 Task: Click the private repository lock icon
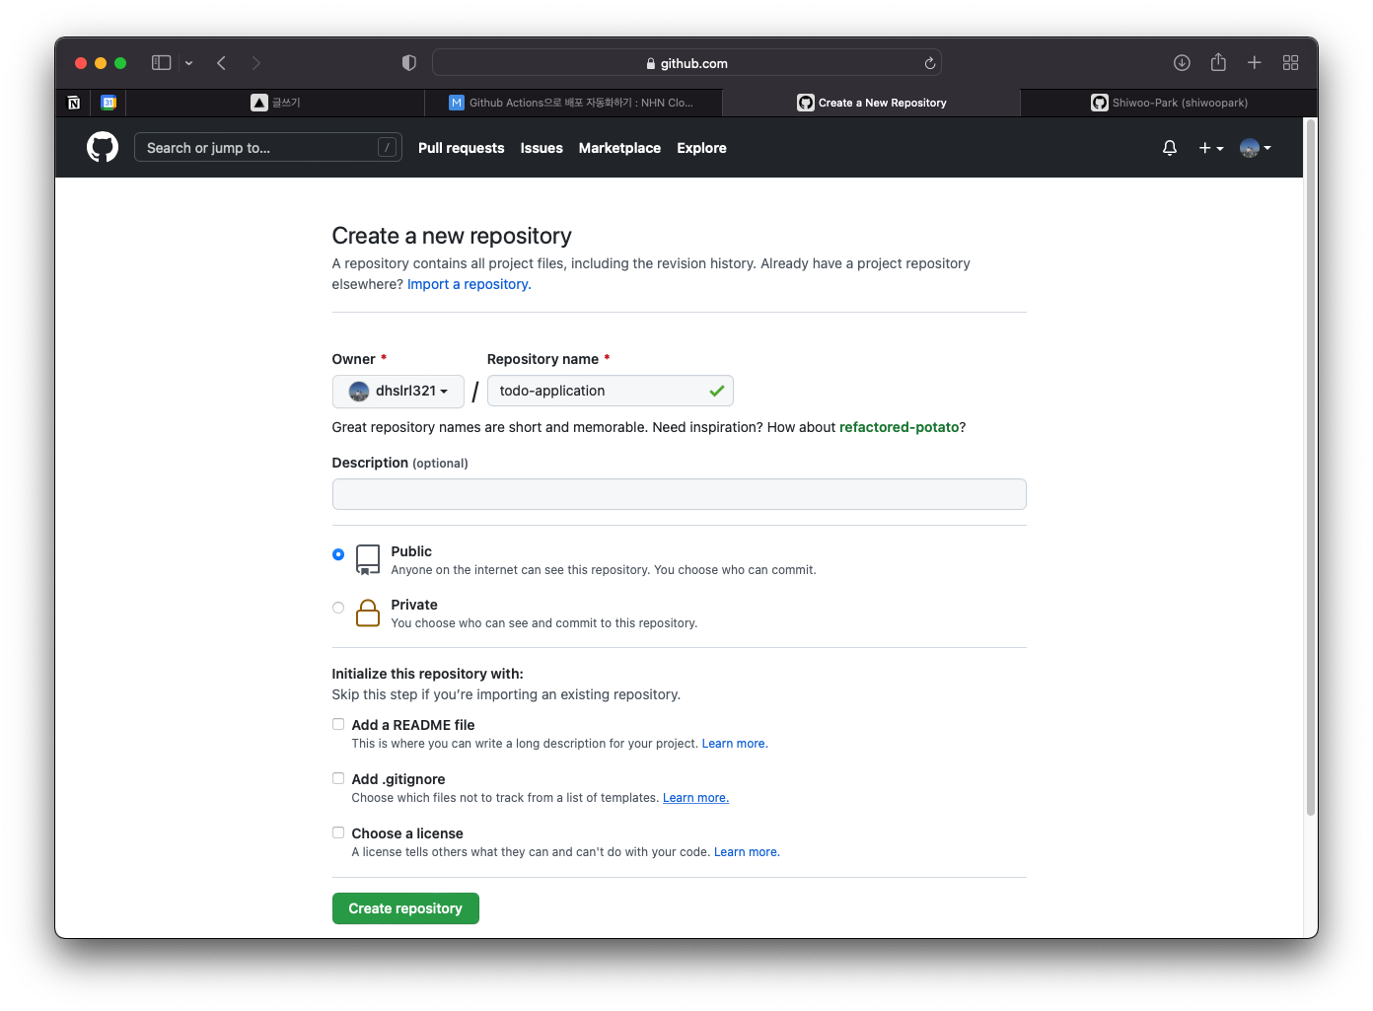[x=368, y=613]
